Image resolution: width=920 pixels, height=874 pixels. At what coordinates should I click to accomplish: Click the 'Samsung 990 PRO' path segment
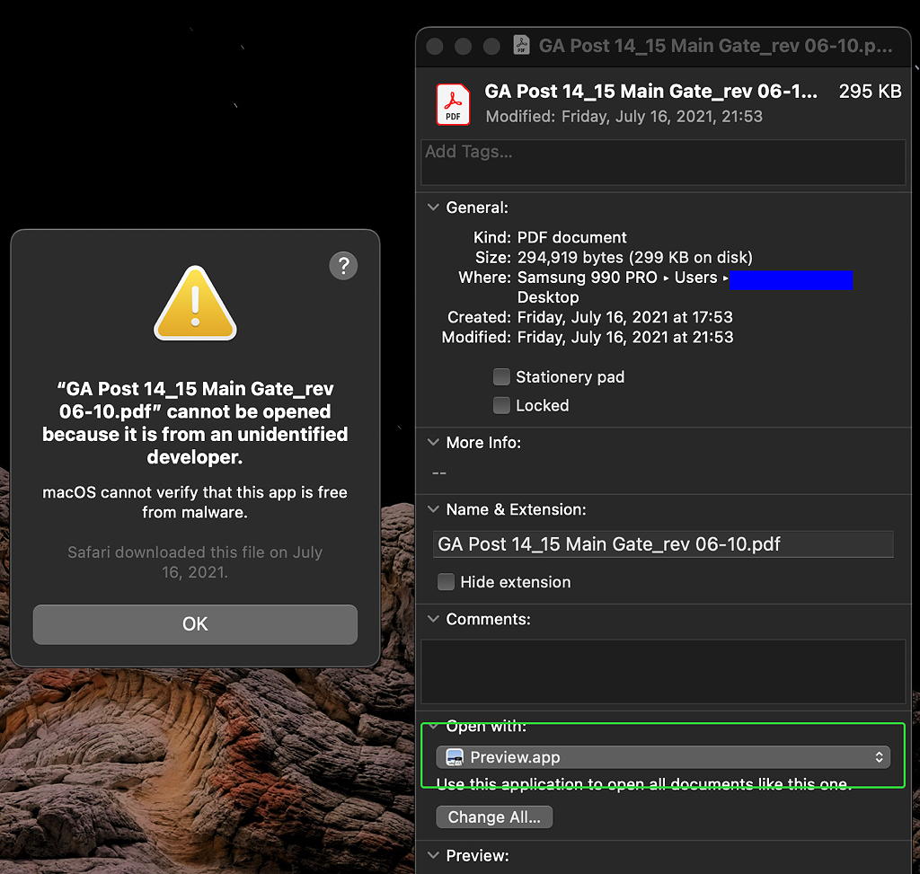pyautogui.click(x=587, y=278)
